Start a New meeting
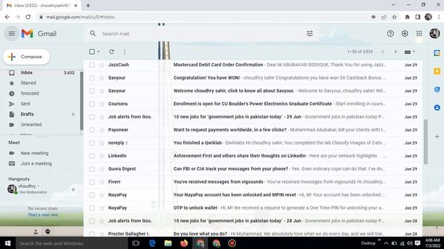This screenshot has width=444, height=249. point(34,154)
